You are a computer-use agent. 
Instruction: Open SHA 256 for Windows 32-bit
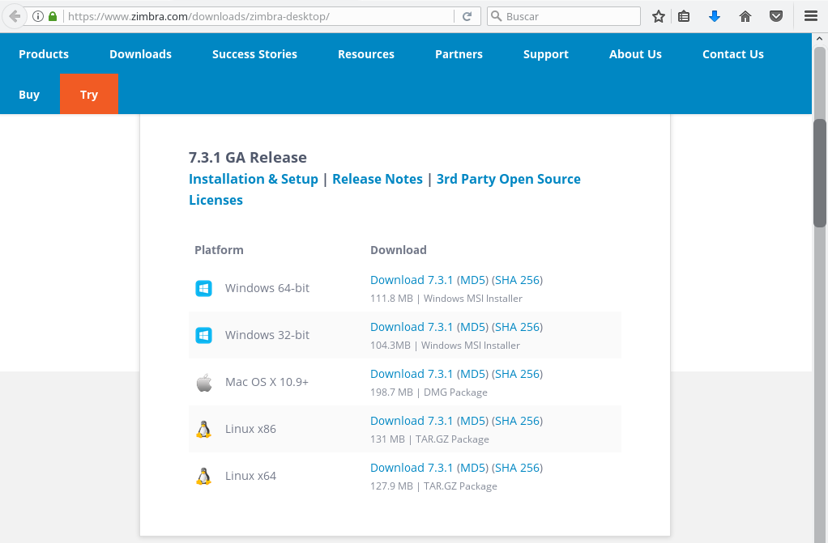point(518,327)
